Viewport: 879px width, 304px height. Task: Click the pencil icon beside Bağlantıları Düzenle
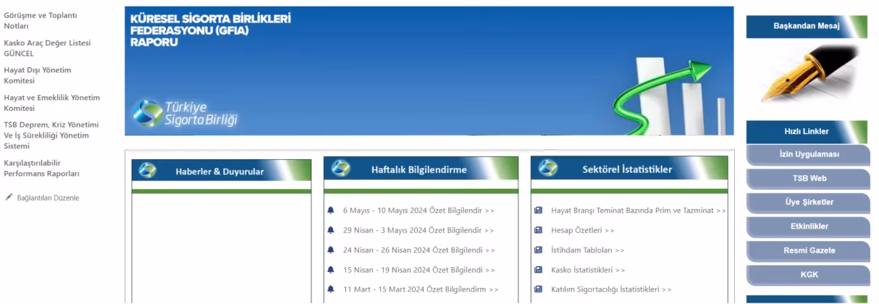click(x=9, y=198)
